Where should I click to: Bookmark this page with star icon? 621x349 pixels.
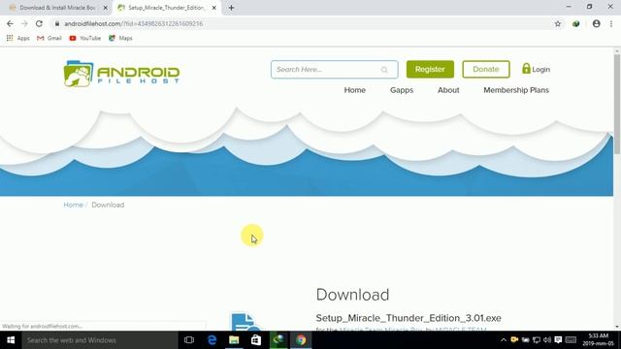558,23
